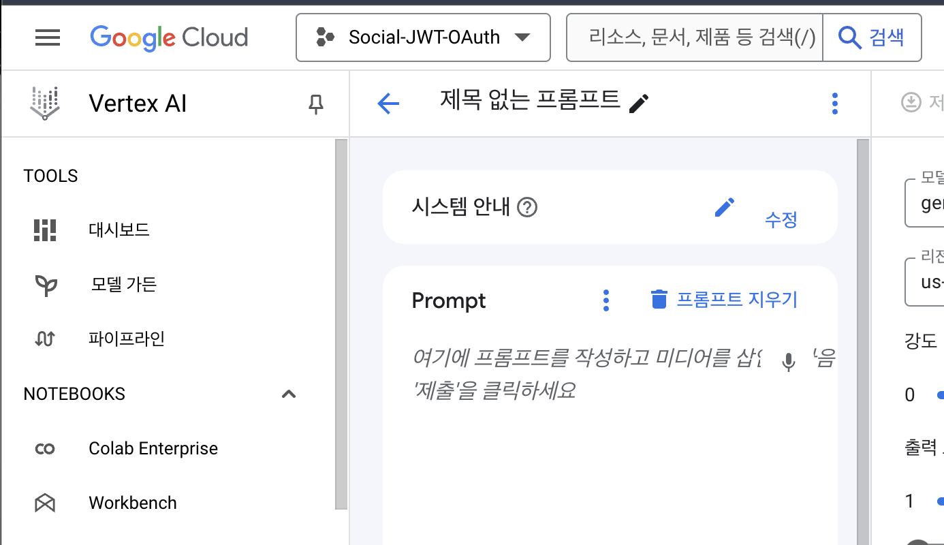The image size is (944, 545).
Task: Collapse the NOTEBOOKS section
Action: tap(289, 394)
